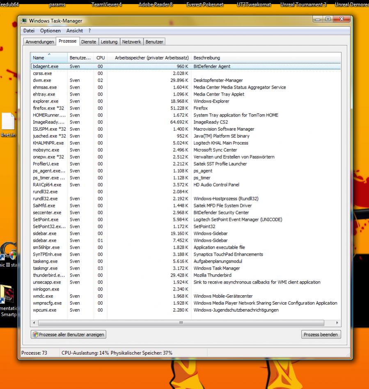
Task: Sort by the CPU column header
Action: [x=101, y=57]
